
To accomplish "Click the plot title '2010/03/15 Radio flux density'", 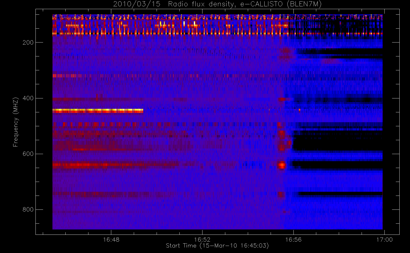I will click(x=217, y=4).
